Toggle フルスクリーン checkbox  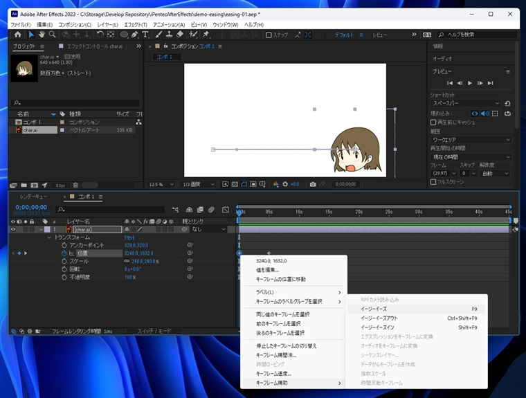433,182
